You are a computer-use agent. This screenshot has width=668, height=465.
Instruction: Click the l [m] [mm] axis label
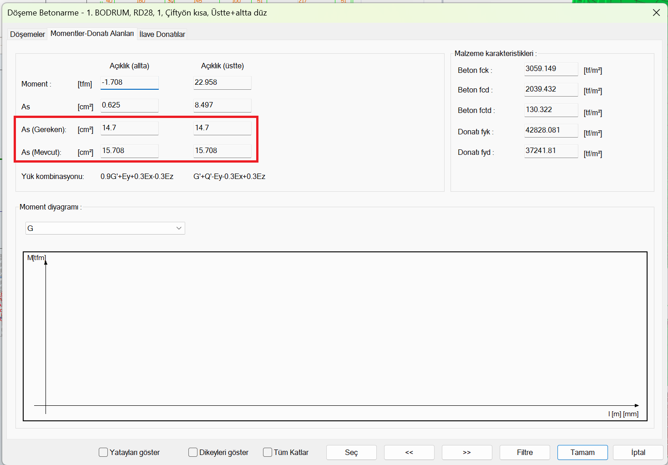tap(623, 414)
